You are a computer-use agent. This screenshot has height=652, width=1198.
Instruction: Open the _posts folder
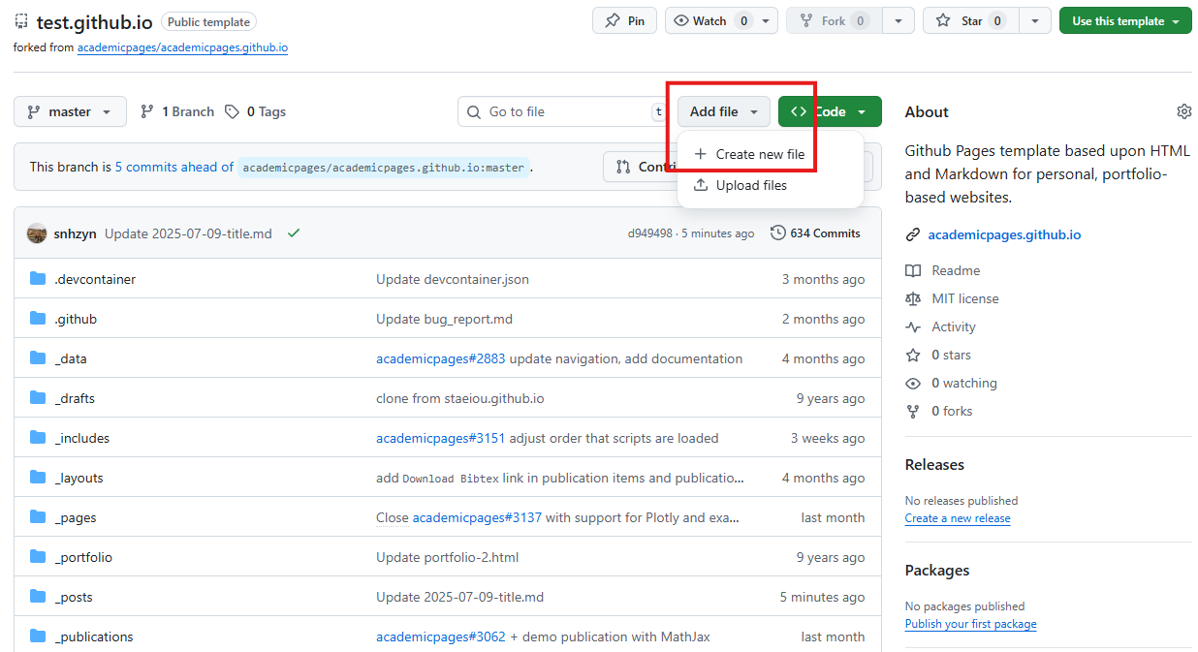(x=74, y=597)
